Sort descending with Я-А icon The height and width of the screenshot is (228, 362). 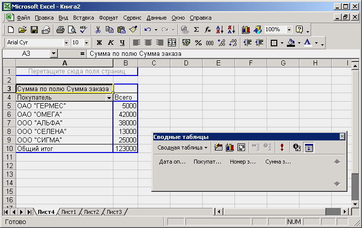[x=231, y=30]
